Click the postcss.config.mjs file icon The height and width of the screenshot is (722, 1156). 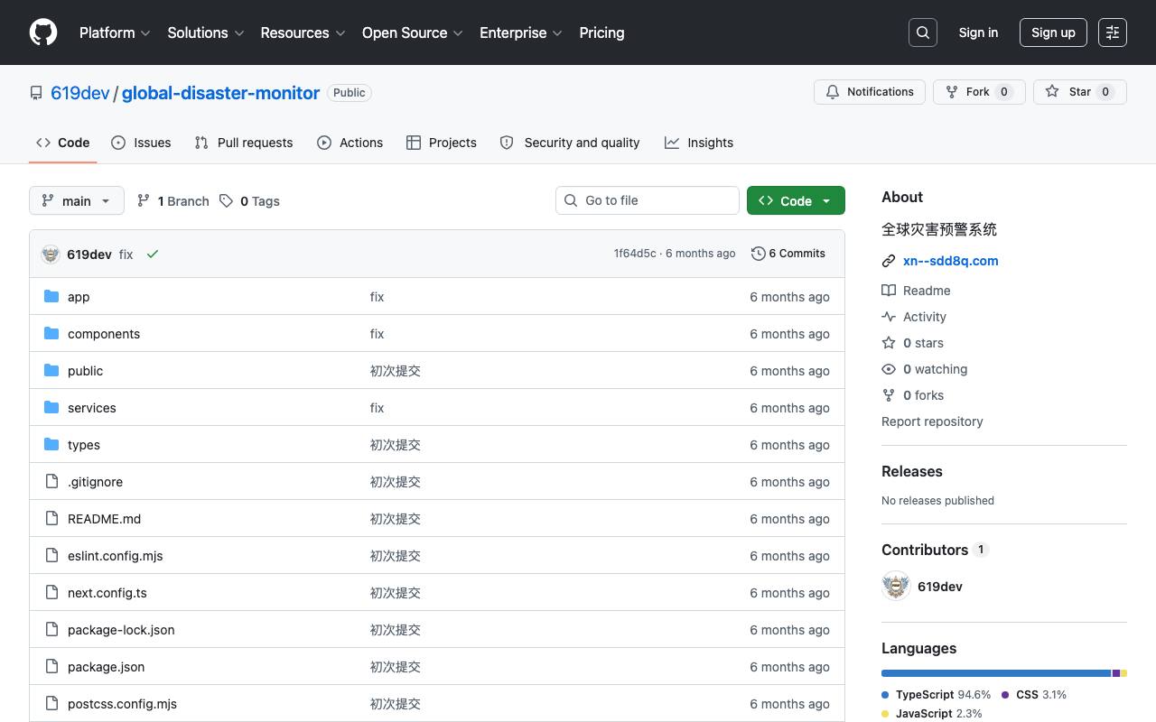coord(51,703)
